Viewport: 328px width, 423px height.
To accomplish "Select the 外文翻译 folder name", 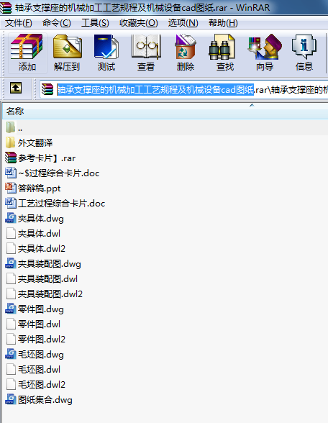I will click(x=35, y=142).
